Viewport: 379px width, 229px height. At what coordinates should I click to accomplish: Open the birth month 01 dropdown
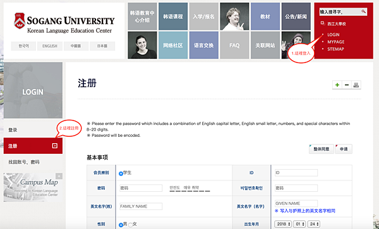click(x=299, y=224)
